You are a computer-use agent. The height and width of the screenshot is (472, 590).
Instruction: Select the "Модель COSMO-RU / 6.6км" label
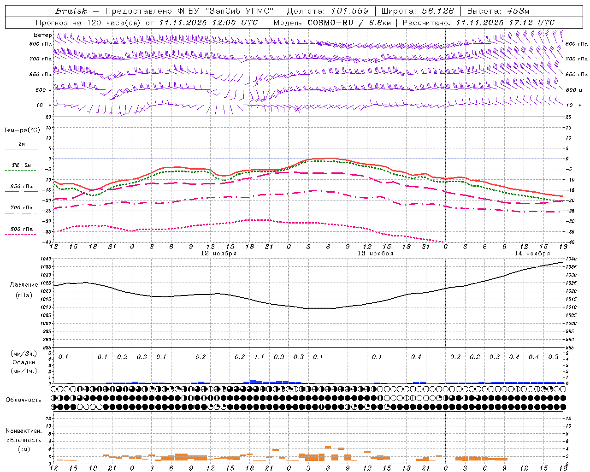(332, 23)
